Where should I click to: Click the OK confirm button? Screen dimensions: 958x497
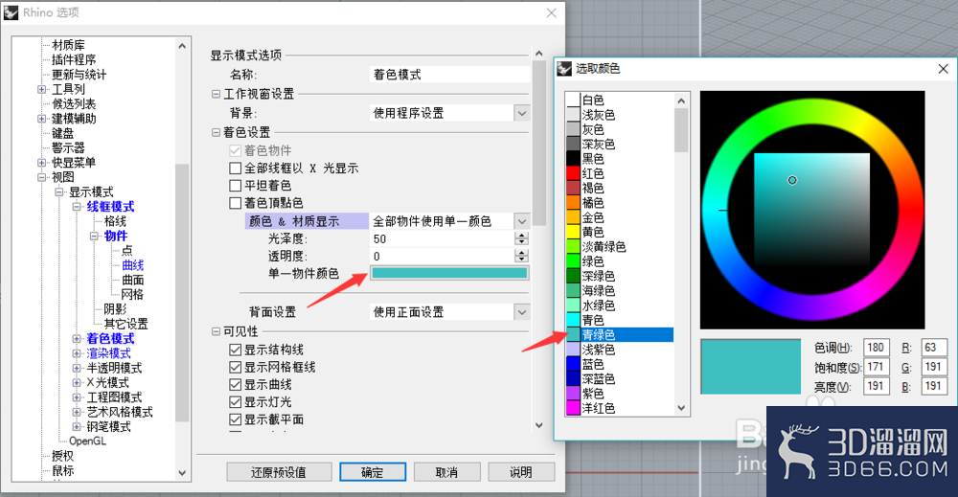tap(373, 472)
